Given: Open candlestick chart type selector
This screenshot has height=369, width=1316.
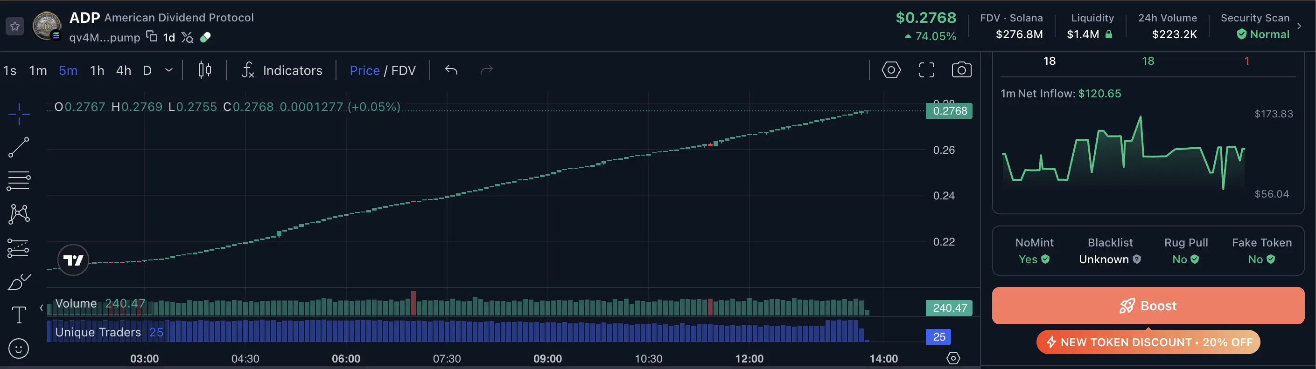Looking at the screenshot, I should coord(205,70).
